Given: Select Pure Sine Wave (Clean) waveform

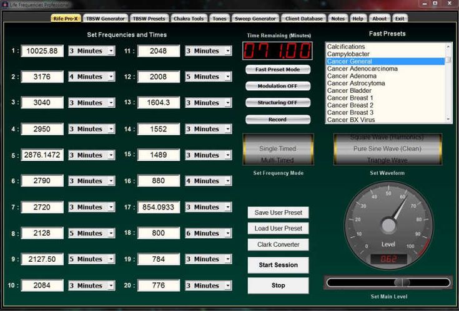Looking at the screenshot, I should 387,148.
